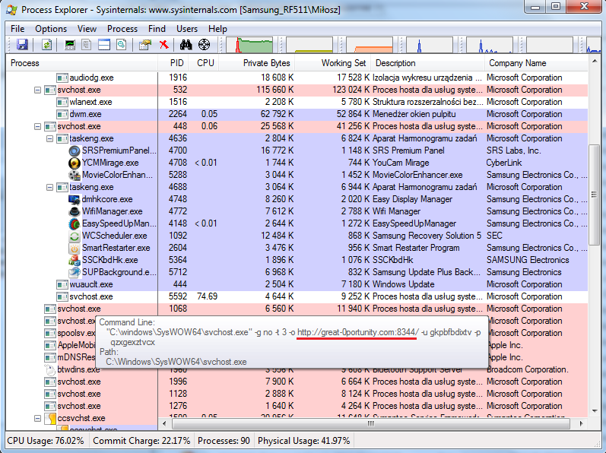Viewport: 606px width, 453px height.
Task: Open System Information graph icon
Action: point(69,45)
